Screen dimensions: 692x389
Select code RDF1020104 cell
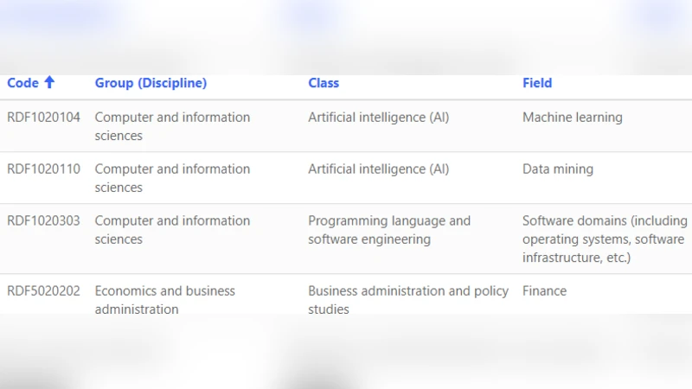click(x=43, y=118)
